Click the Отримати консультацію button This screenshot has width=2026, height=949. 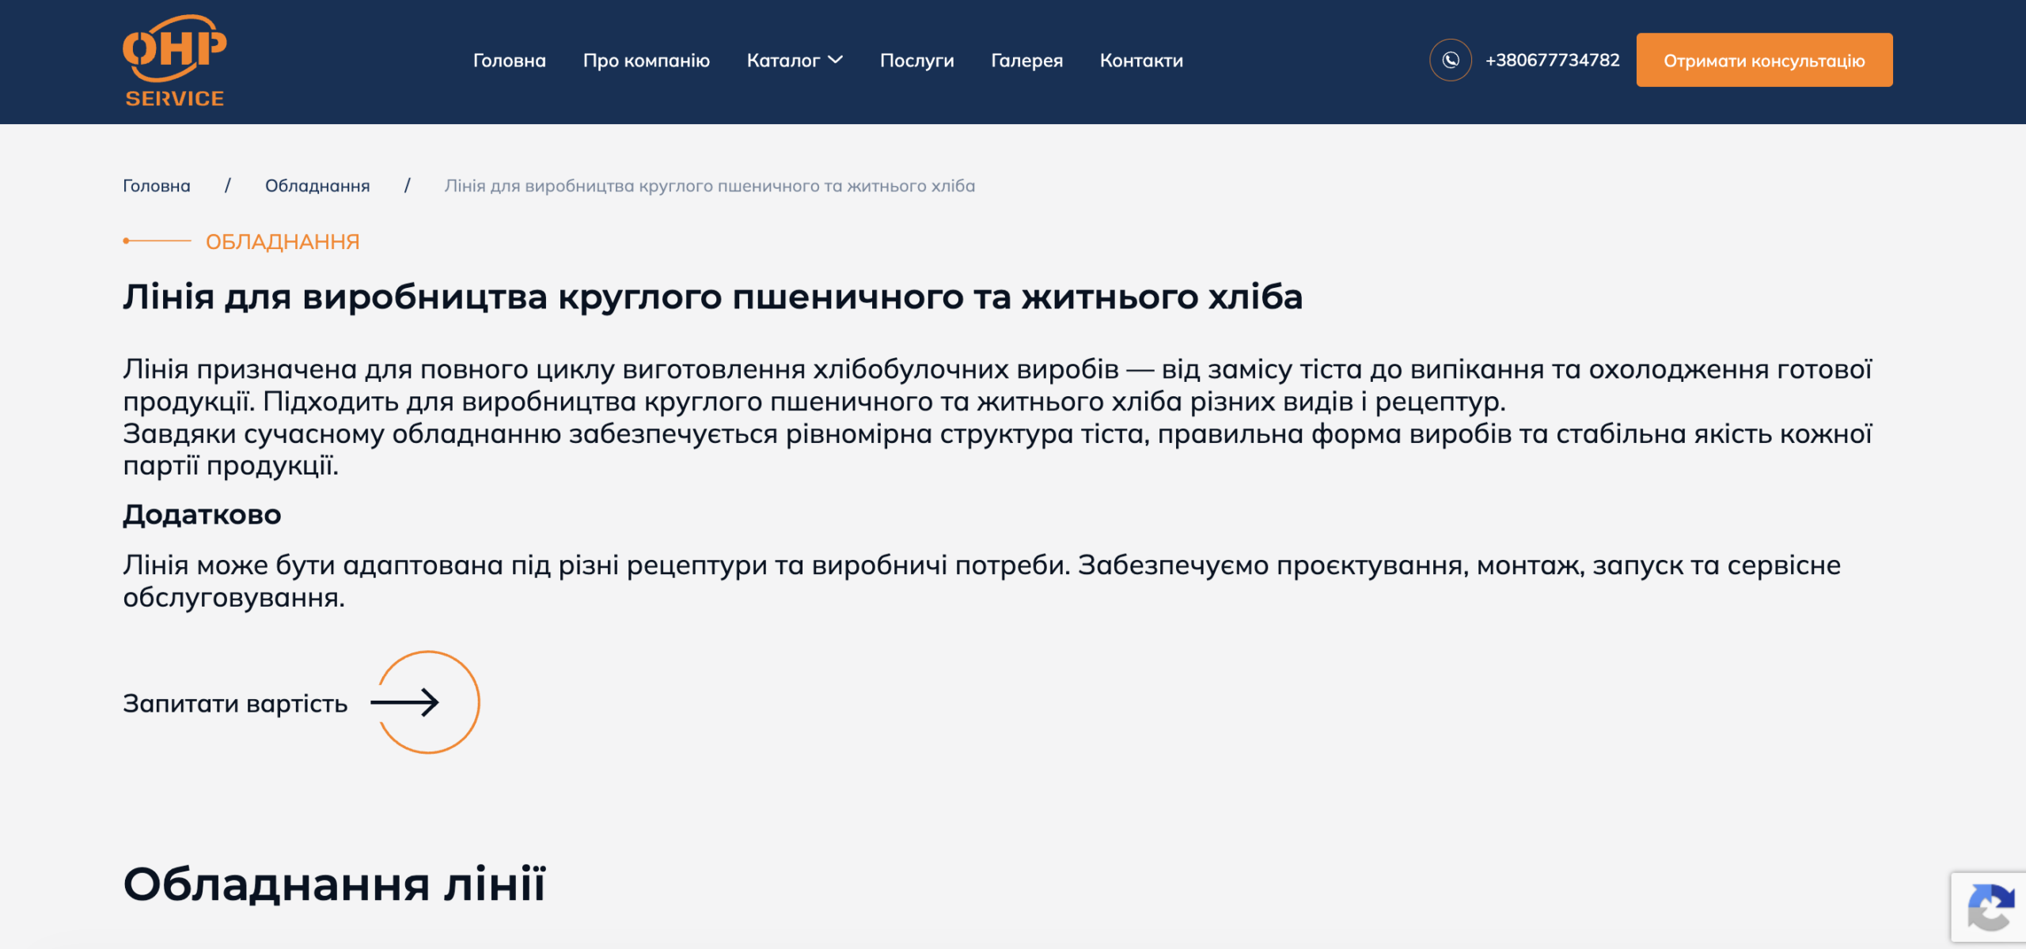(1764, 60)
